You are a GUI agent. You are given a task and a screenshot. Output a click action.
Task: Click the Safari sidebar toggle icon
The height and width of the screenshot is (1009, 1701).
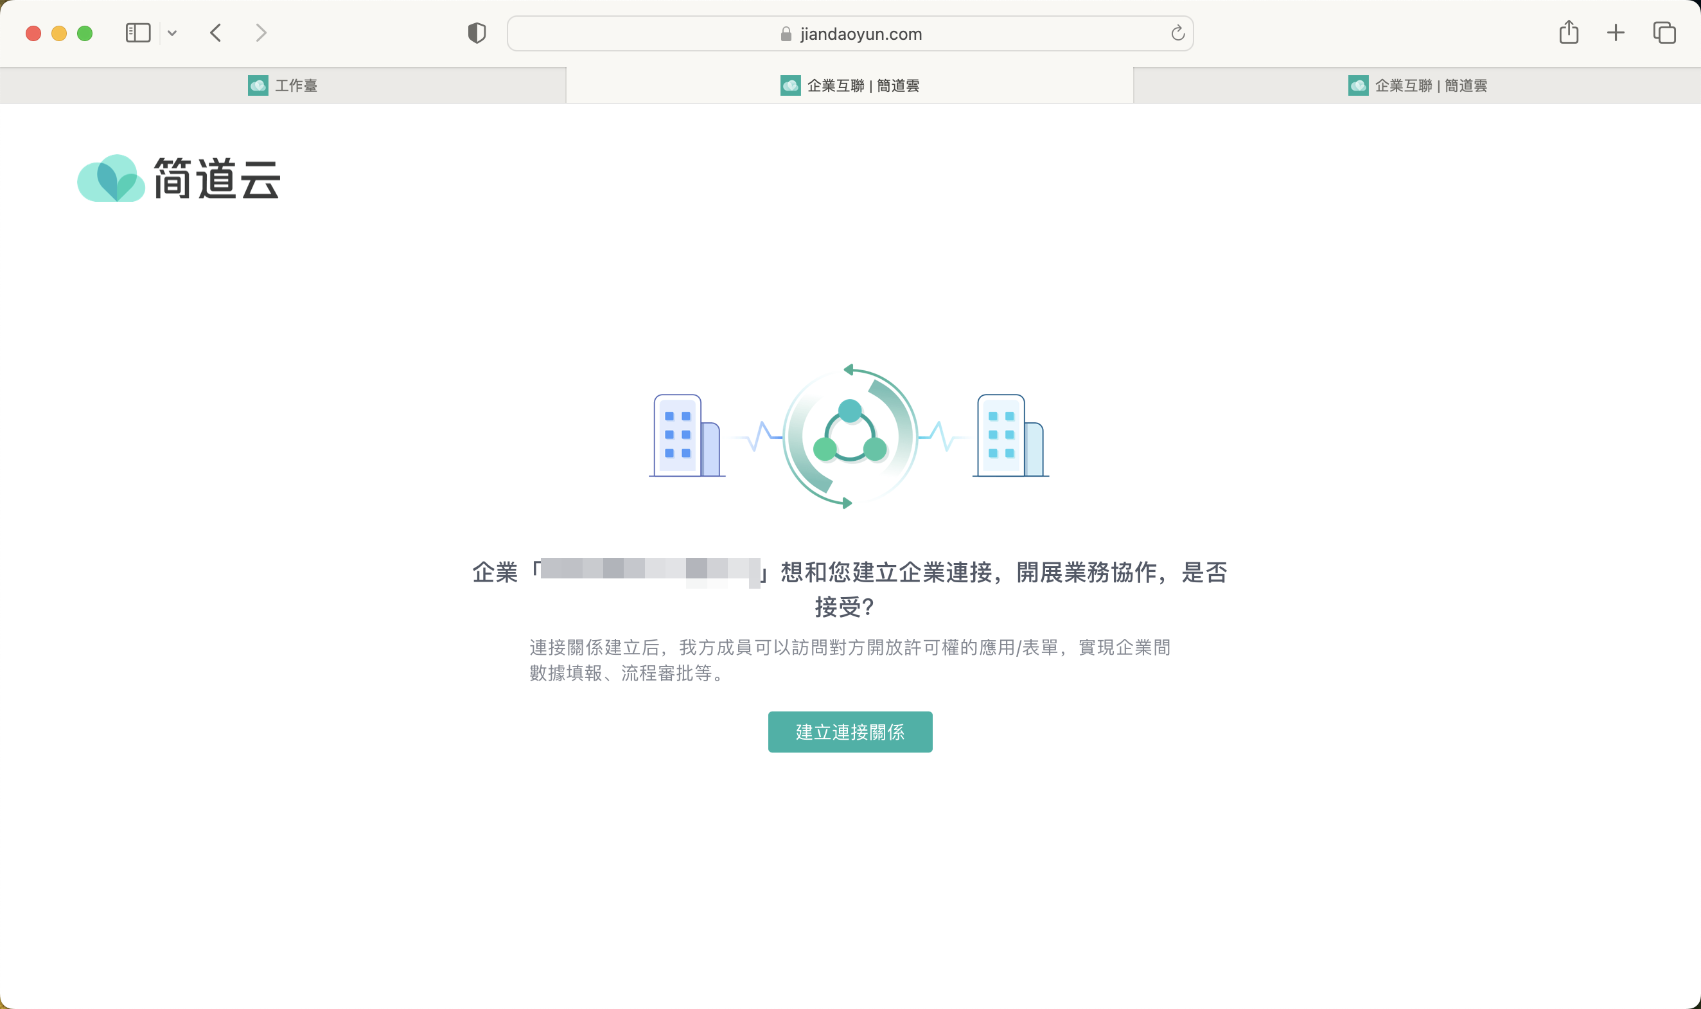tap(138, 33)
